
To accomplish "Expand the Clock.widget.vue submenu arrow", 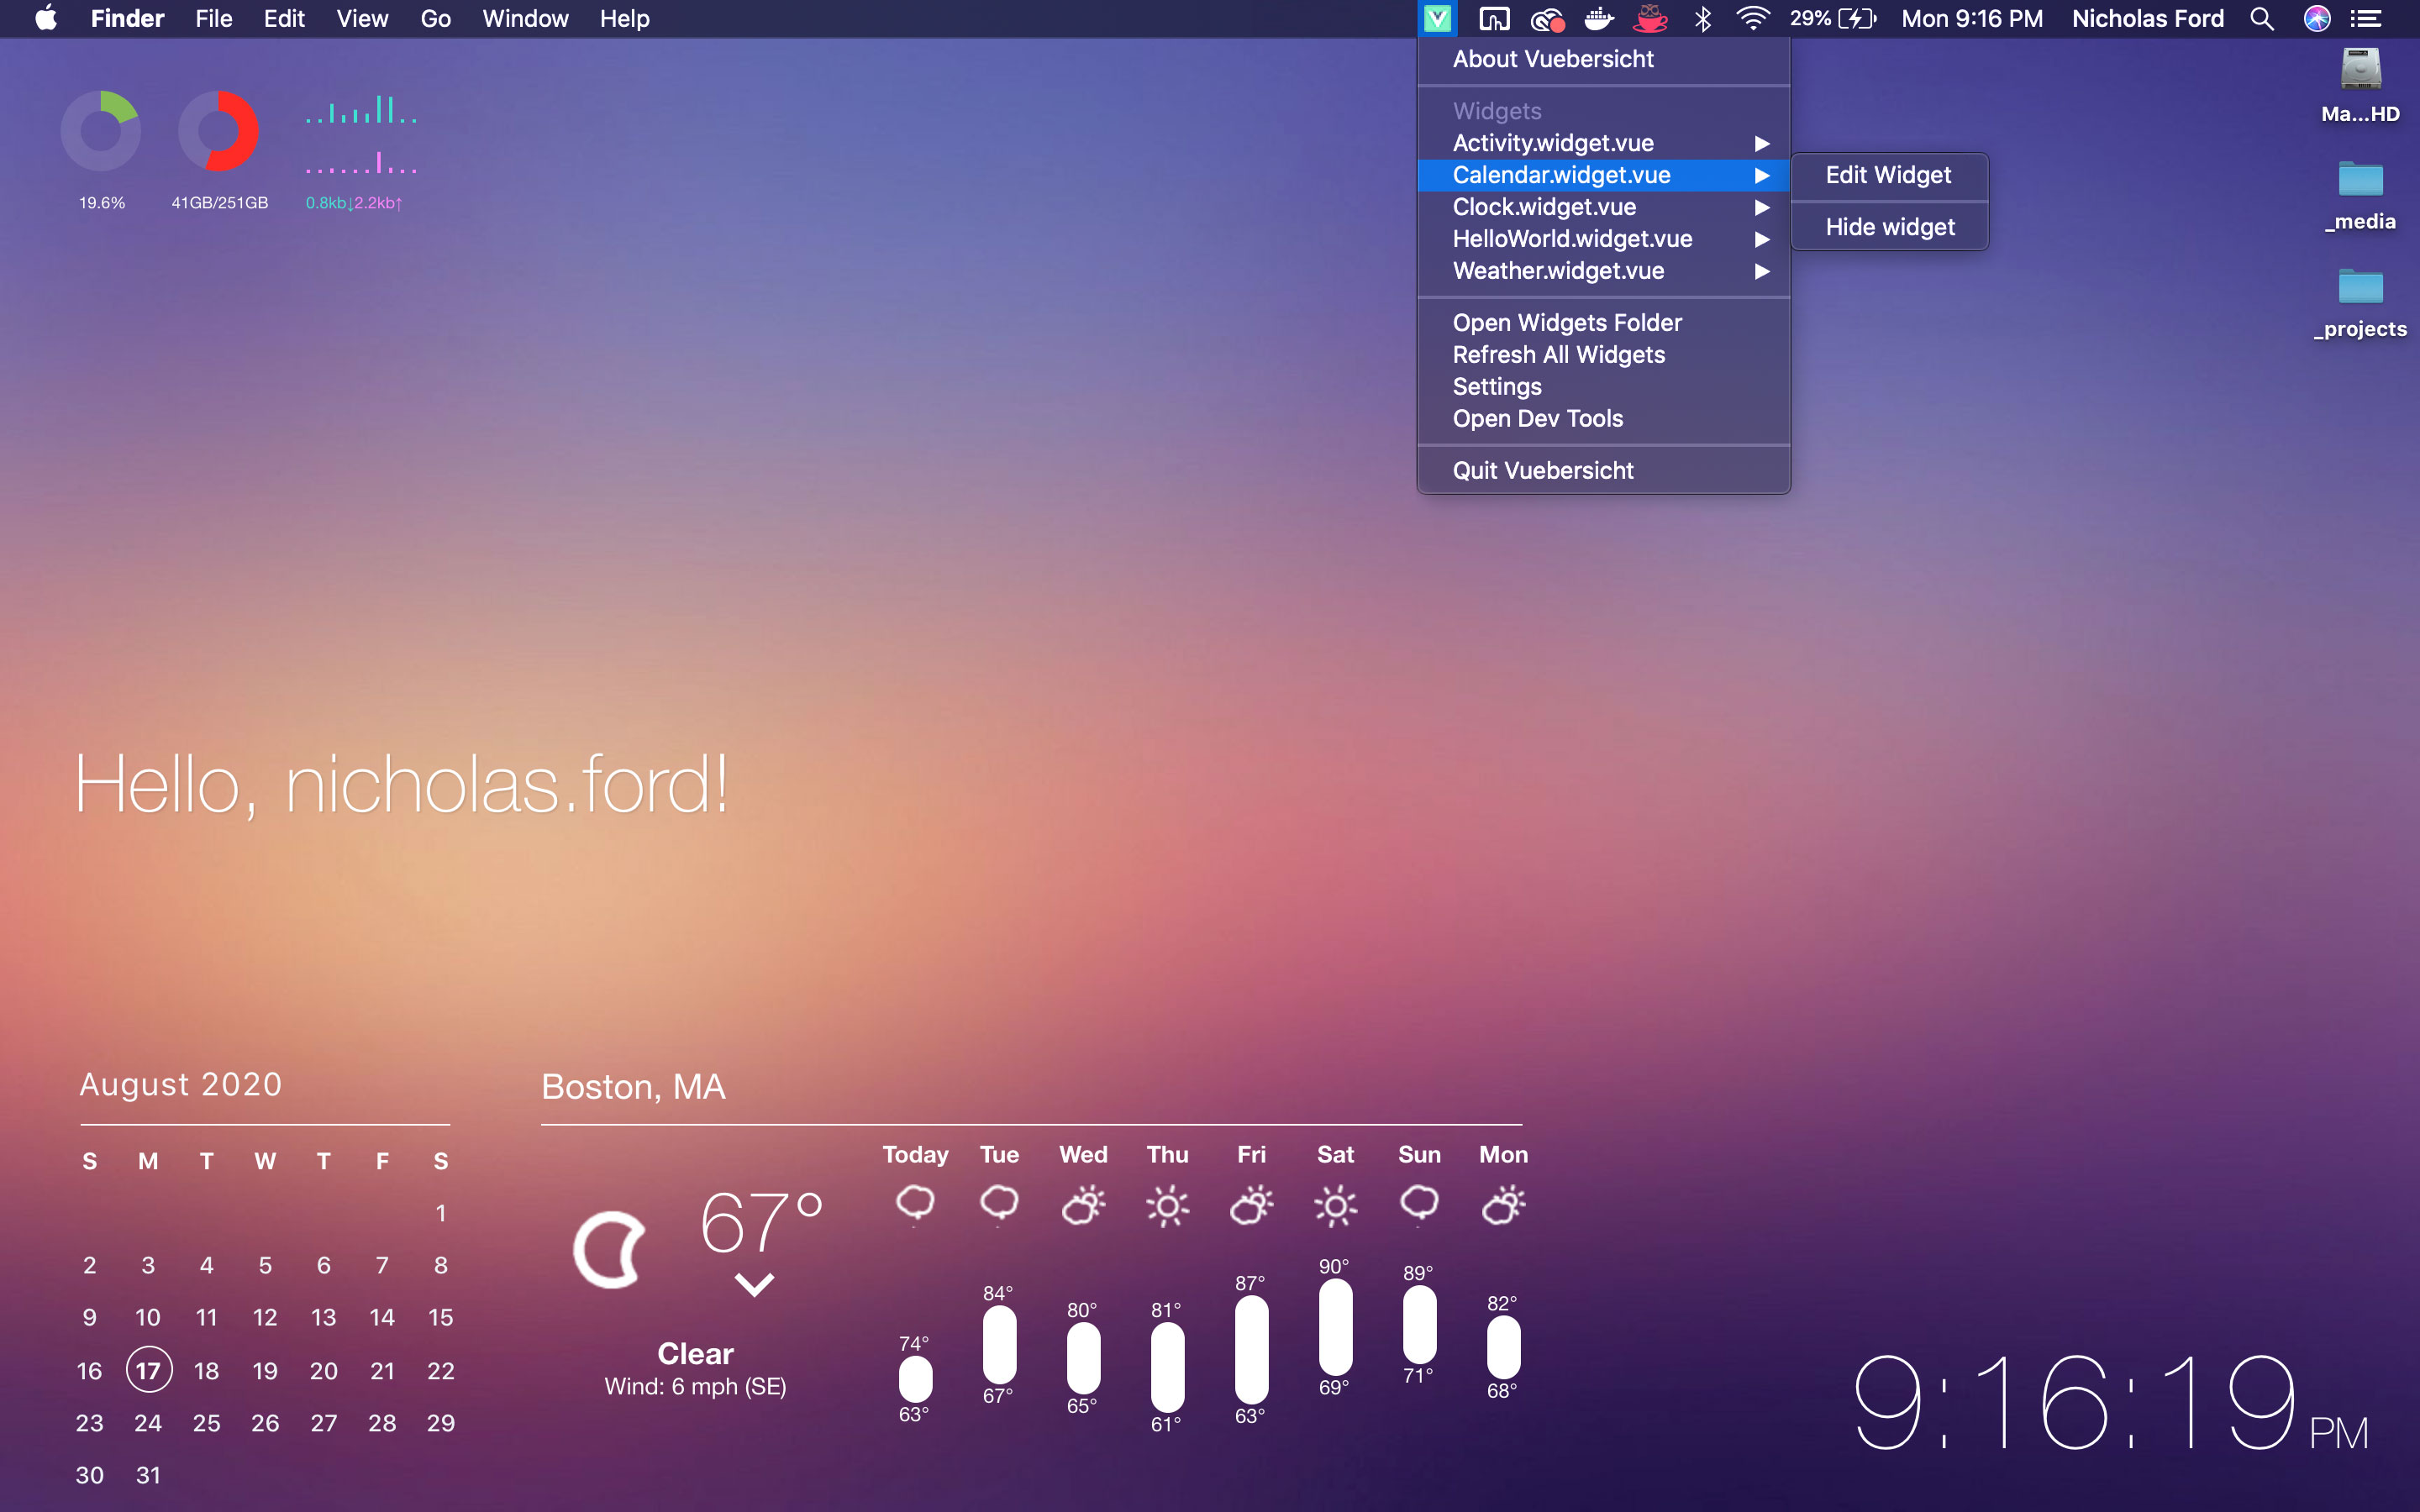I will (1762, 207).
